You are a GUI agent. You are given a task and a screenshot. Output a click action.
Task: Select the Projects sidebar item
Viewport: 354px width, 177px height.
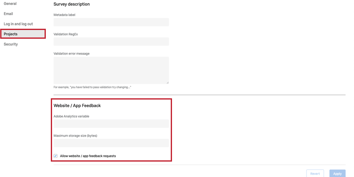pyautogui.click(x=23, y=34)
